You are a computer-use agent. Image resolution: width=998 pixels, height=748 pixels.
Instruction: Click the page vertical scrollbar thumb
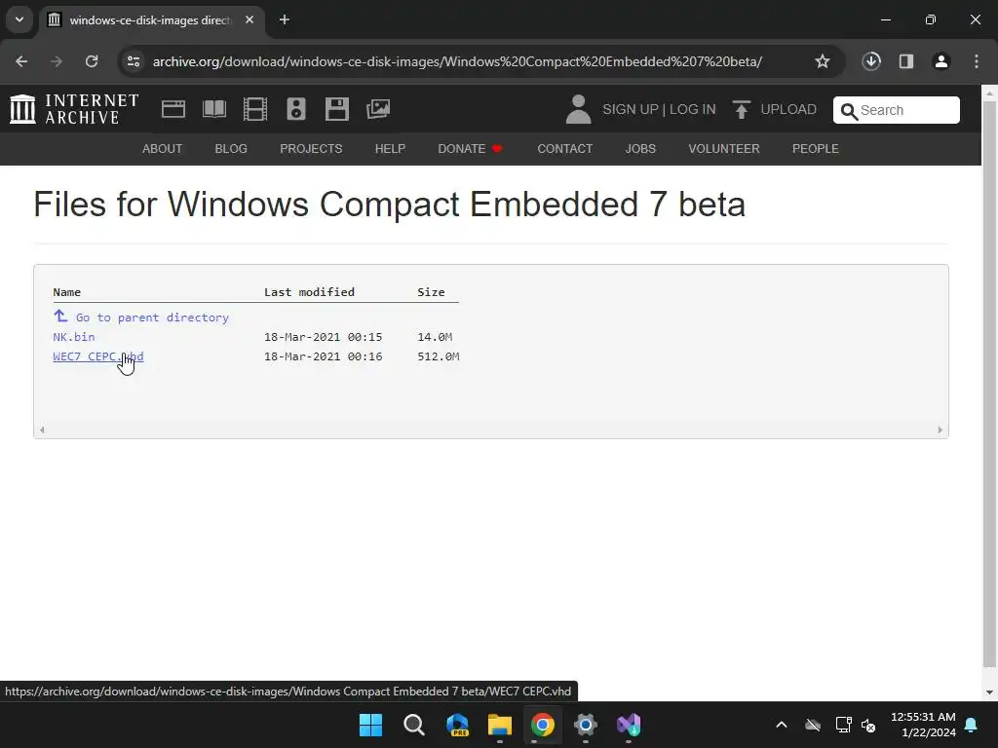click(989, 385)
